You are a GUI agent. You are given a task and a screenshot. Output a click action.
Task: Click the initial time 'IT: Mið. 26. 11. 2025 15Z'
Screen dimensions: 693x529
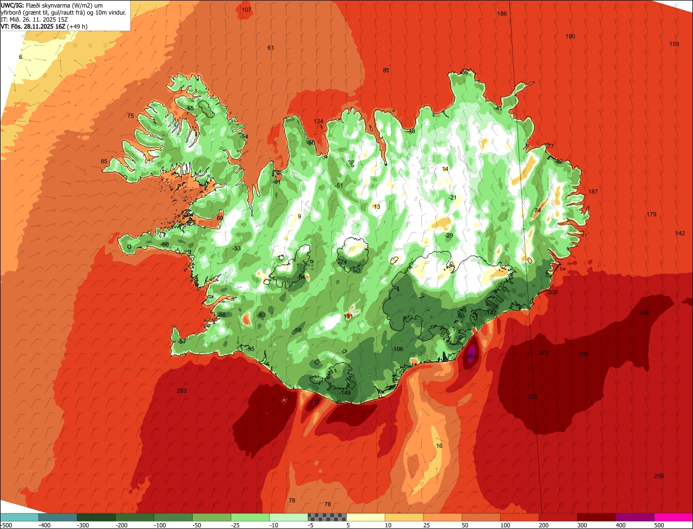pyautogui.click(x=34, y=19)
